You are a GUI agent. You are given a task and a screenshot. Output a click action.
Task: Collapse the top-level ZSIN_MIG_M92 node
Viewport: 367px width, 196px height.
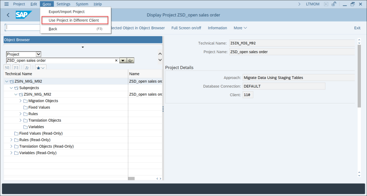tap(6, 81)
